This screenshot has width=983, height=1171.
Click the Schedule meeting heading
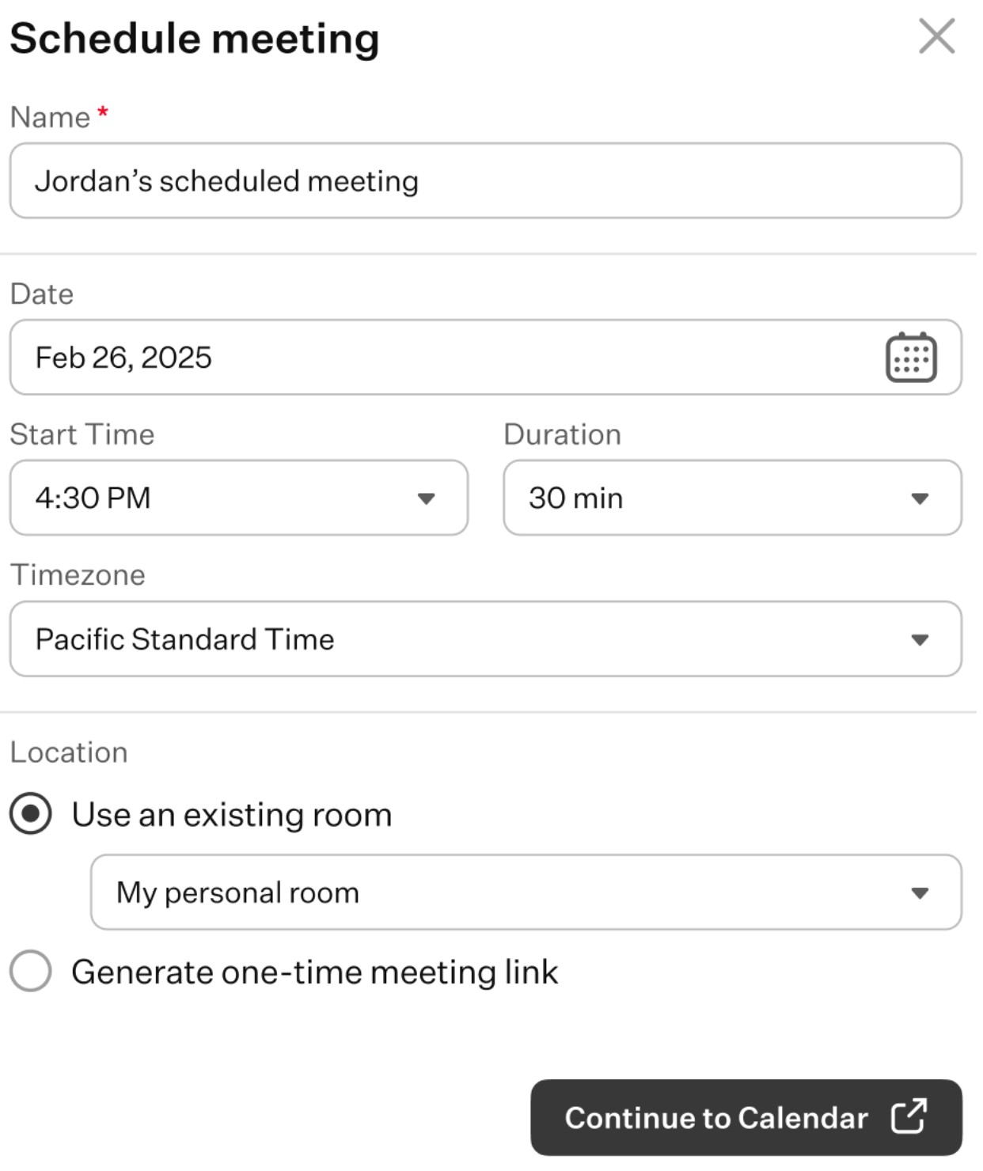tap(195, 38)
